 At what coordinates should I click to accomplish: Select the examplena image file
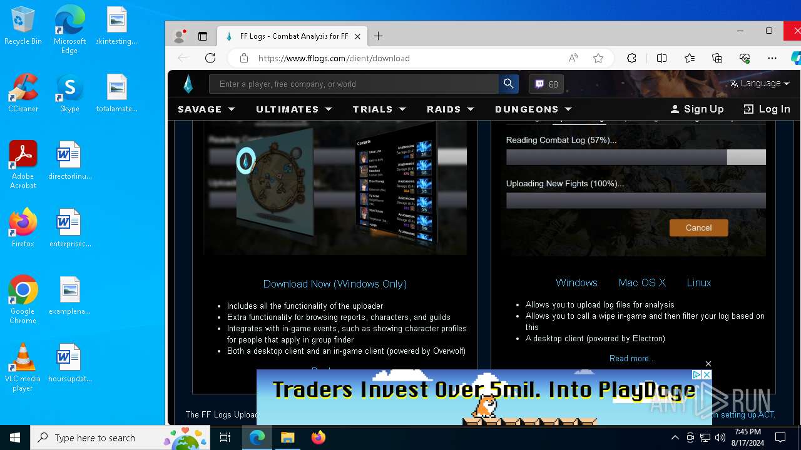coord(69,296)
